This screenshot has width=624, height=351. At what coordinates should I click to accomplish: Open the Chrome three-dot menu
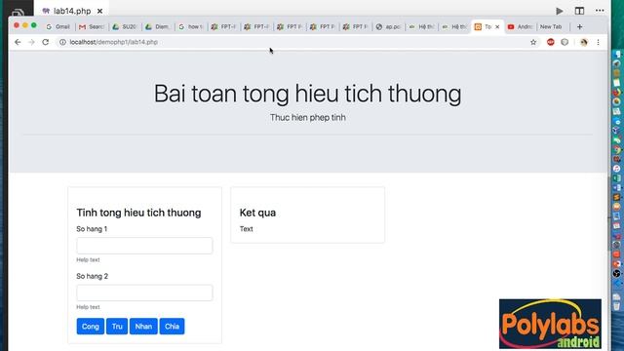(598, 42)
